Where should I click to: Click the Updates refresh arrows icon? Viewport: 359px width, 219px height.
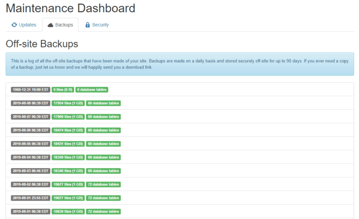pos(14,25)
